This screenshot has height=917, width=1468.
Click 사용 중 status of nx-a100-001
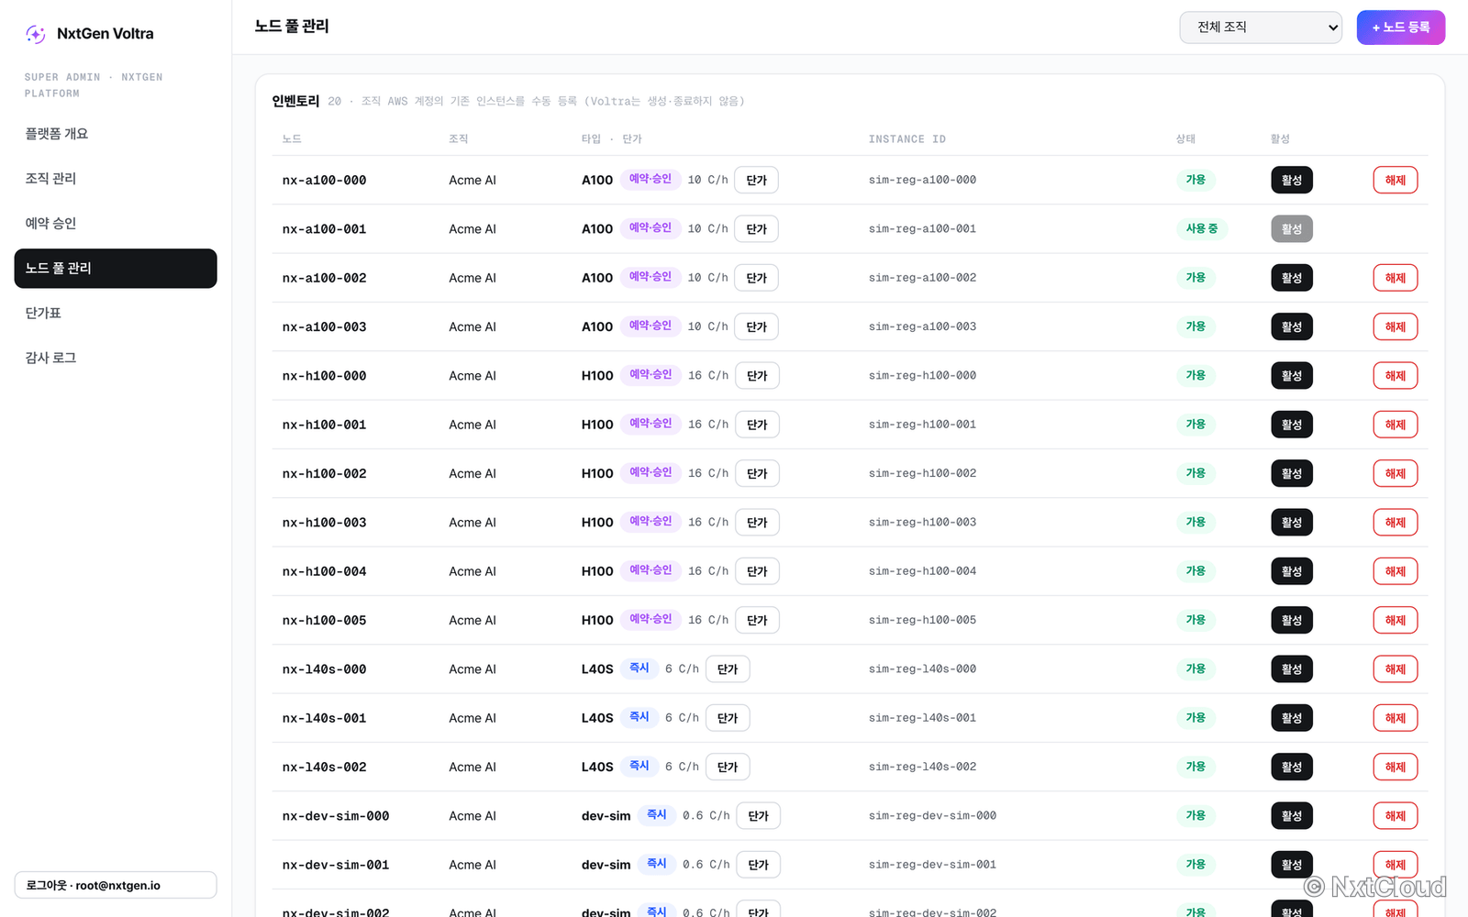pos(1201,229)
